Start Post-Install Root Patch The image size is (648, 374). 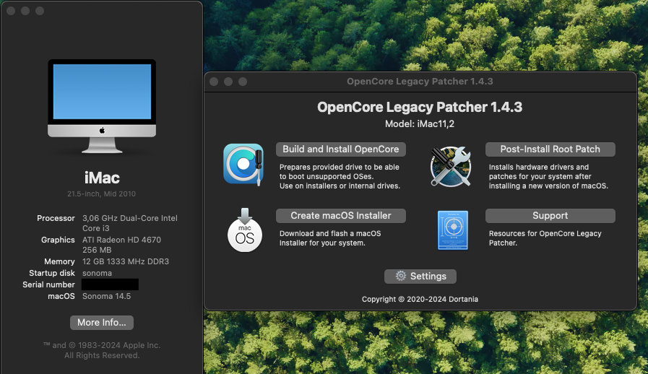point(550,149)
